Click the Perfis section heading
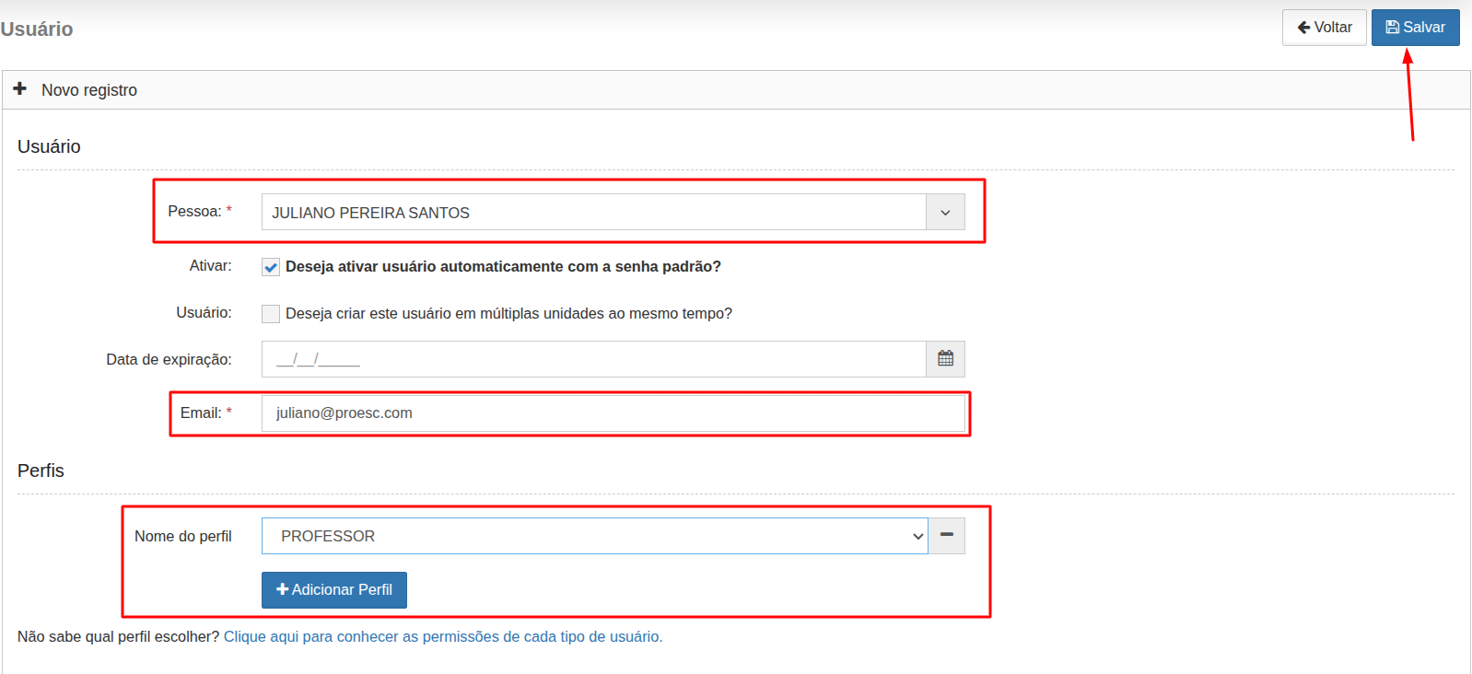 (41, 471)
